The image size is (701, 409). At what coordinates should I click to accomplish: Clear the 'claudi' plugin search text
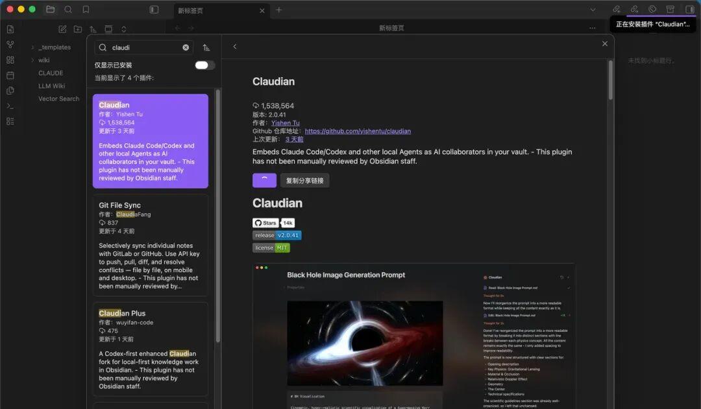point(186,47)
